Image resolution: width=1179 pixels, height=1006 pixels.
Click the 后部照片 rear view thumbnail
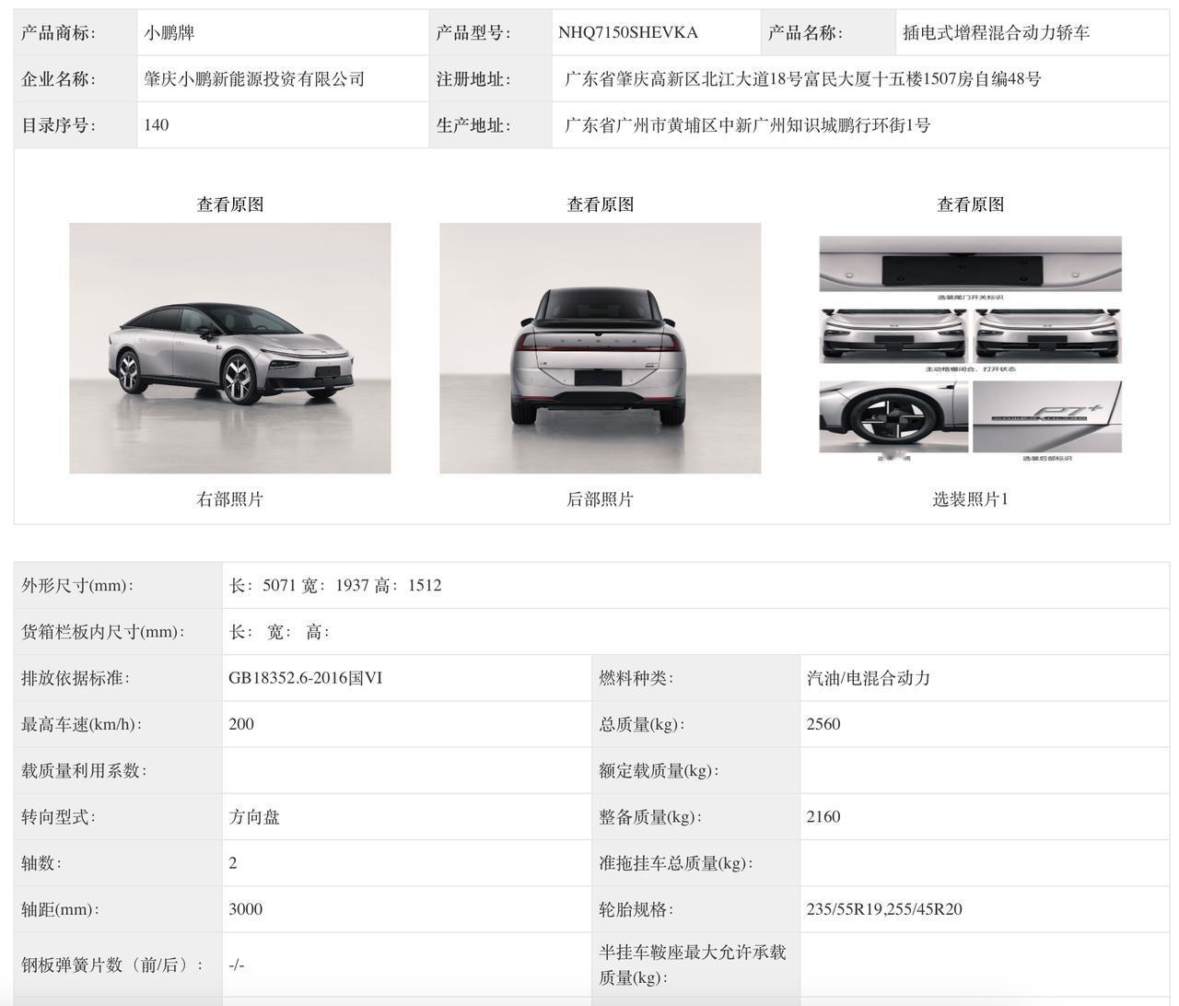tap(601, 348)
